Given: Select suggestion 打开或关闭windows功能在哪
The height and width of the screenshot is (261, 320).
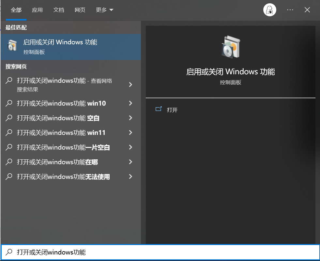Looking at the screenshot, I should coord(70,162).
